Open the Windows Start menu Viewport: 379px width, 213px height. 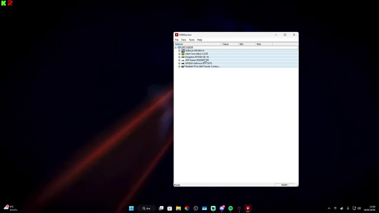coord(131,208)
